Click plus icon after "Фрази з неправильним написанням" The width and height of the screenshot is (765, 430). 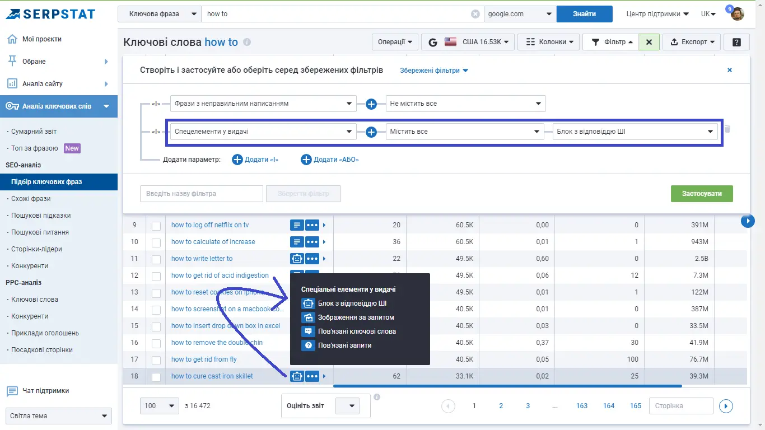pyautogui.click(x=371, y=104)
